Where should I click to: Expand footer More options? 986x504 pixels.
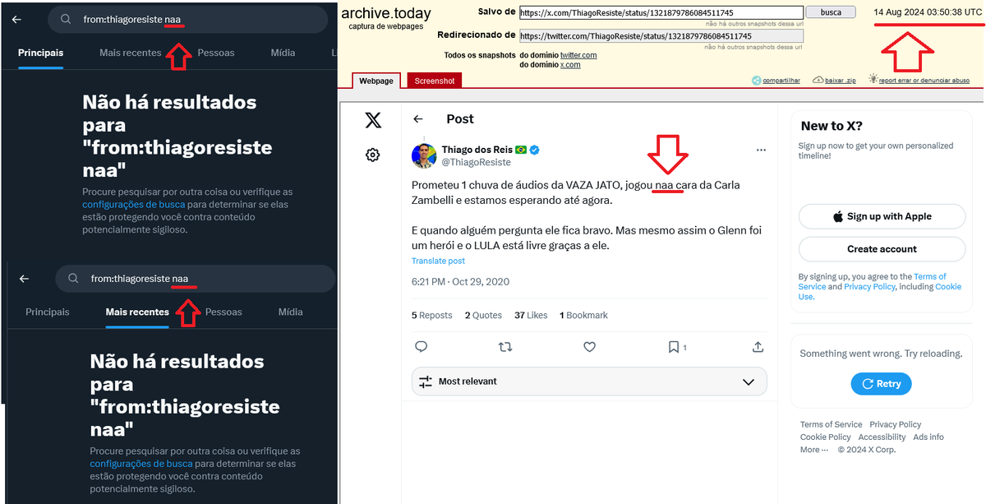[x=814, y=450]
